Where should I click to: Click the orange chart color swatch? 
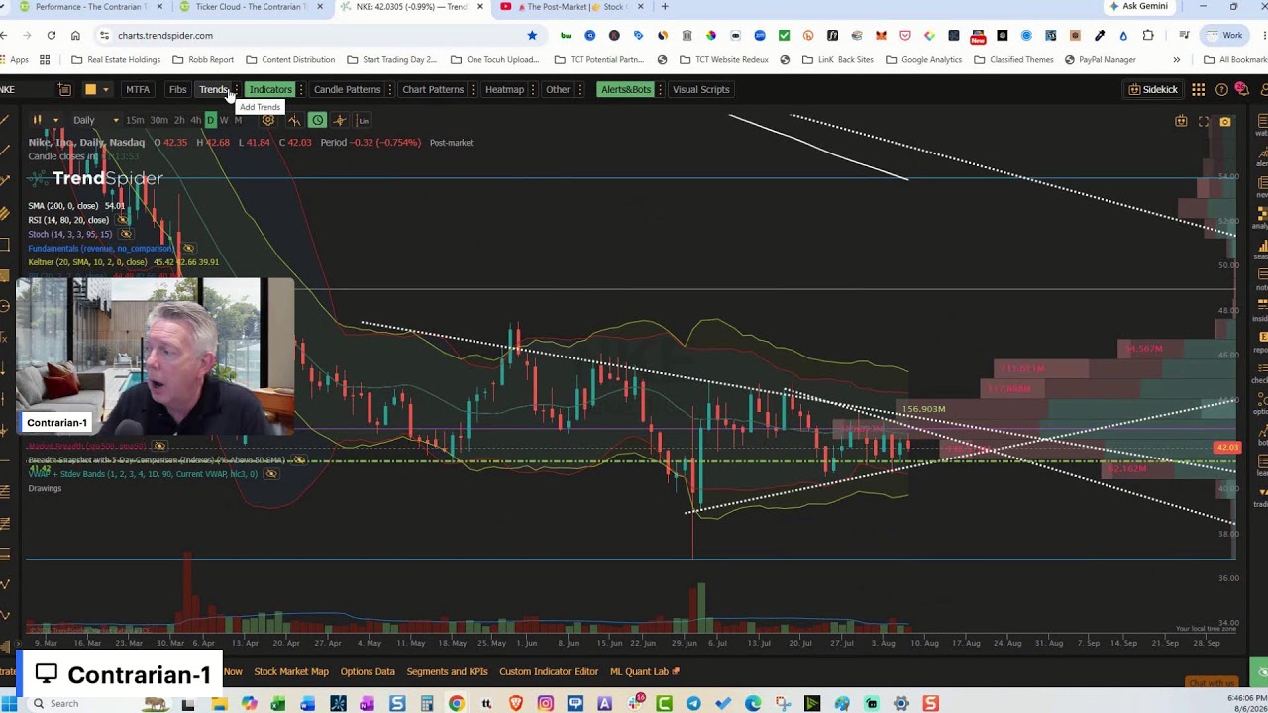[90, 89]
